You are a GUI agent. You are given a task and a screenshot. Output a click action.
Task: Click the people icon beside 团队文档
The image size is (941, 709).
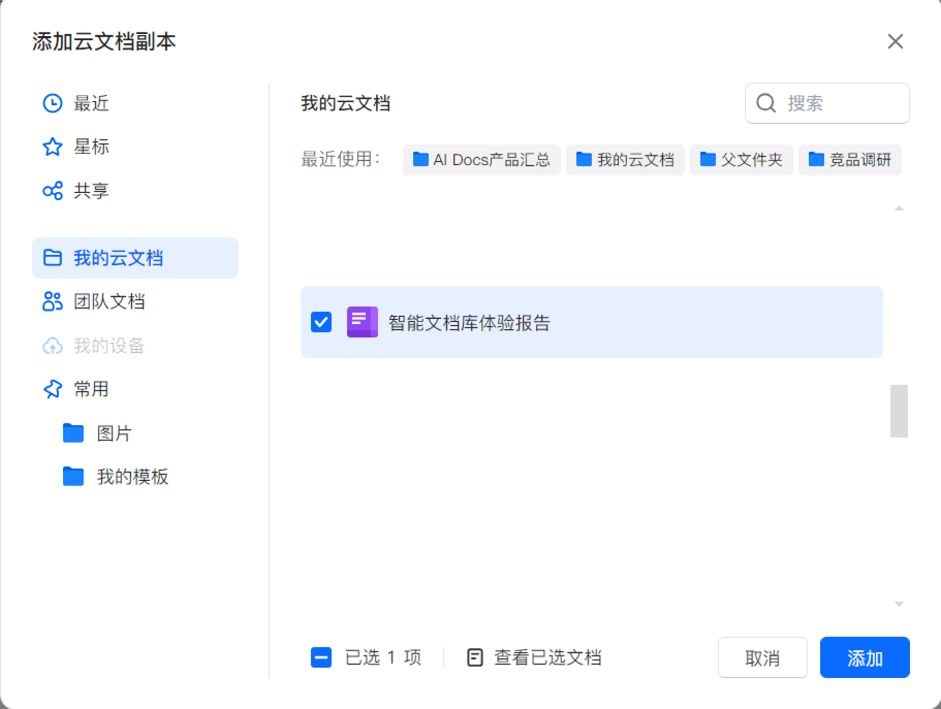(x=52, y=301)
